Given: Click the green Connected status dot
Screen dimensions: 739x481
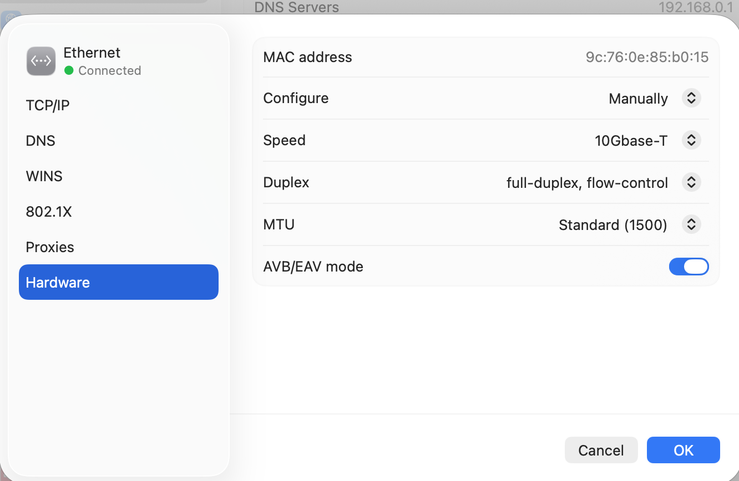Looking at the screenshot, I should click(69, 70).
